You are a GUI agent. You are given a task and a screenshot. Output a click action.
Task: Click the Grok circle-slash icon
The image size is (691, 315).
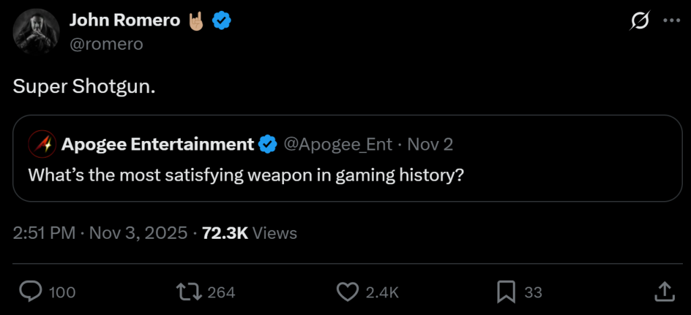639,22
